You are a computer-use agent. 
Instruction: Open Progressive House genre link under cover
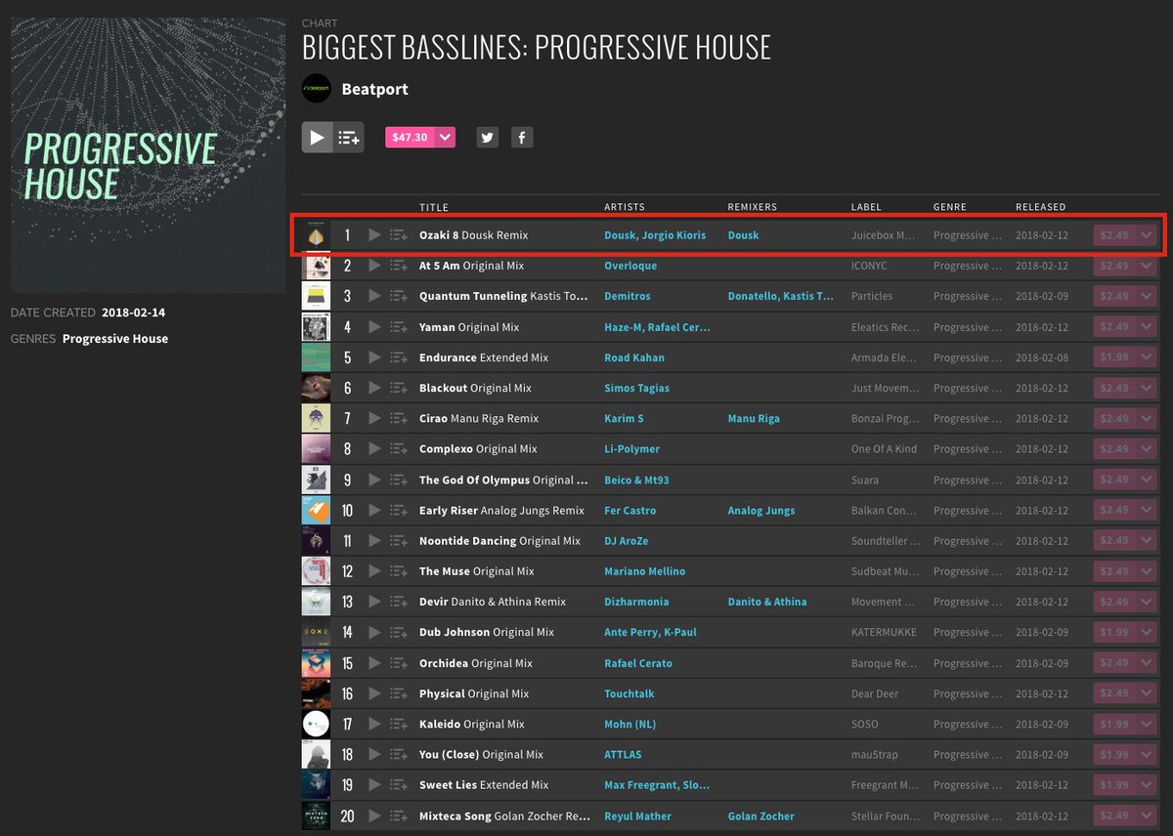[x=115, y=339]
